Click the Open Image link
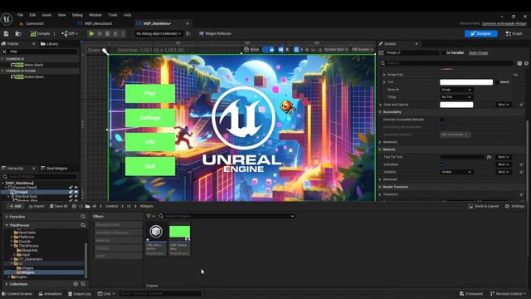 pyautogui.click(x=478, y=53)
